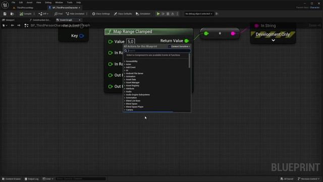The image size is (323, 182).
Task: Open the Window menu
Action: (x=59, y=3)
